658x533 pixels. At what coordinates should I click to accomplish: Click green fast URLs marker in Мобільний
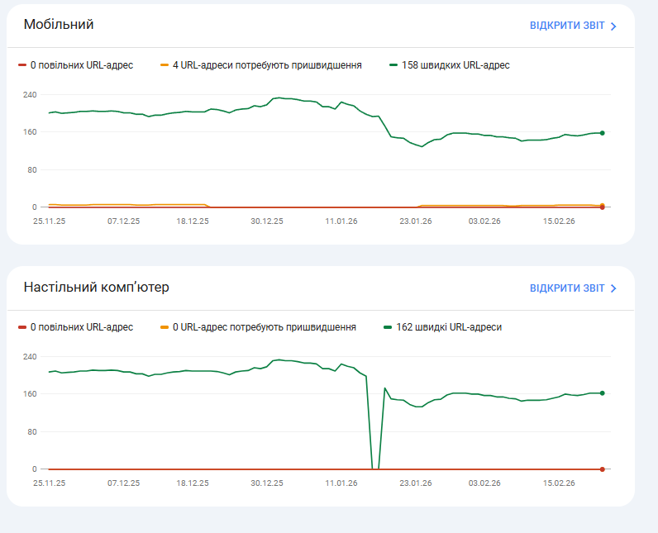click(x=393, y=65)
